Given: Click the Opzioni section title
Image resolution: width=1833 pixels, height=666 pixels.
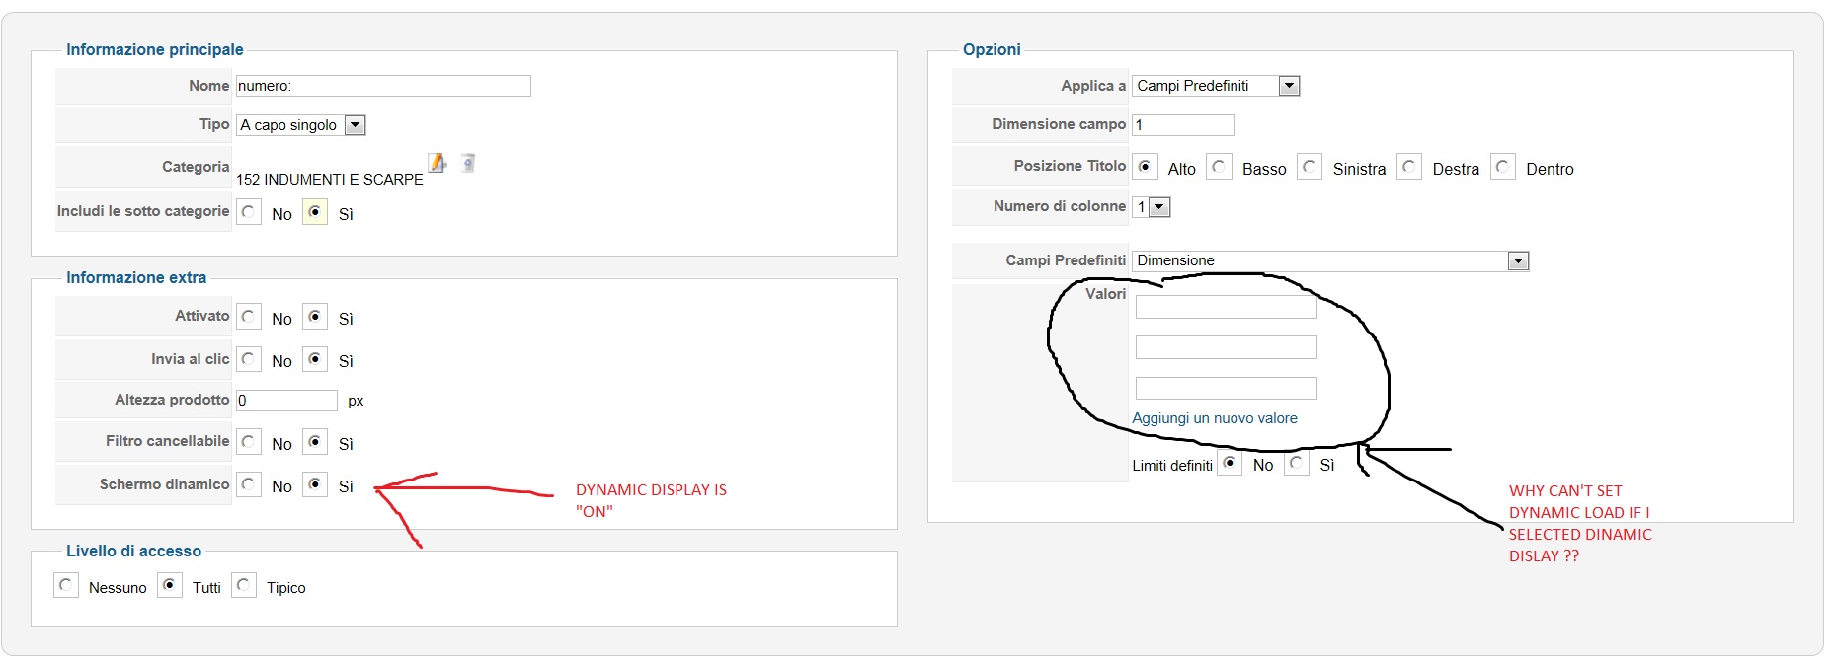Looking at the screenshot, I should point(992,49).
